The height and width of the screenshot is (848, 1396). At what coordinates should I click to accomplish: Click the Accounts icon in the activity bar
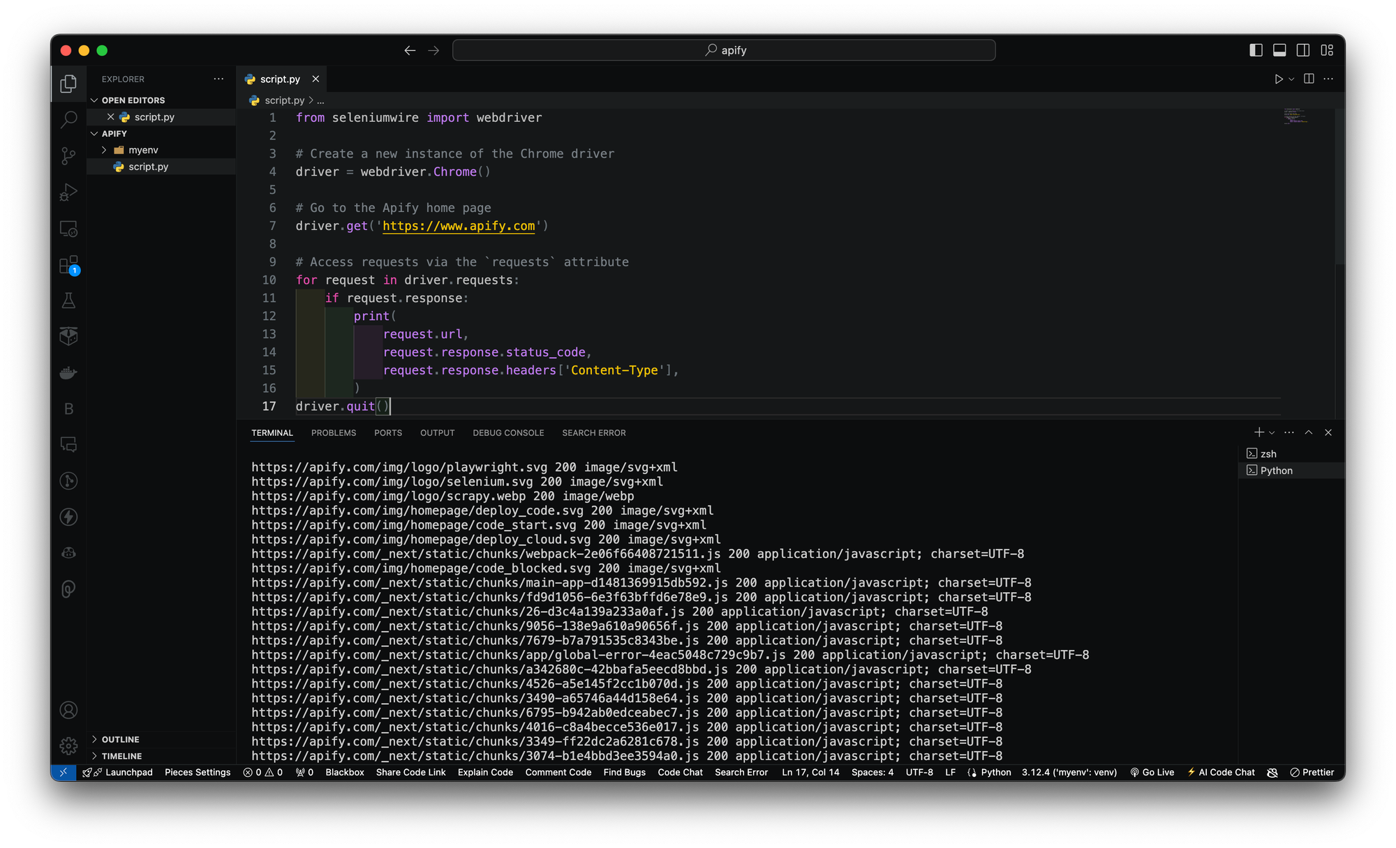point(68,710)
